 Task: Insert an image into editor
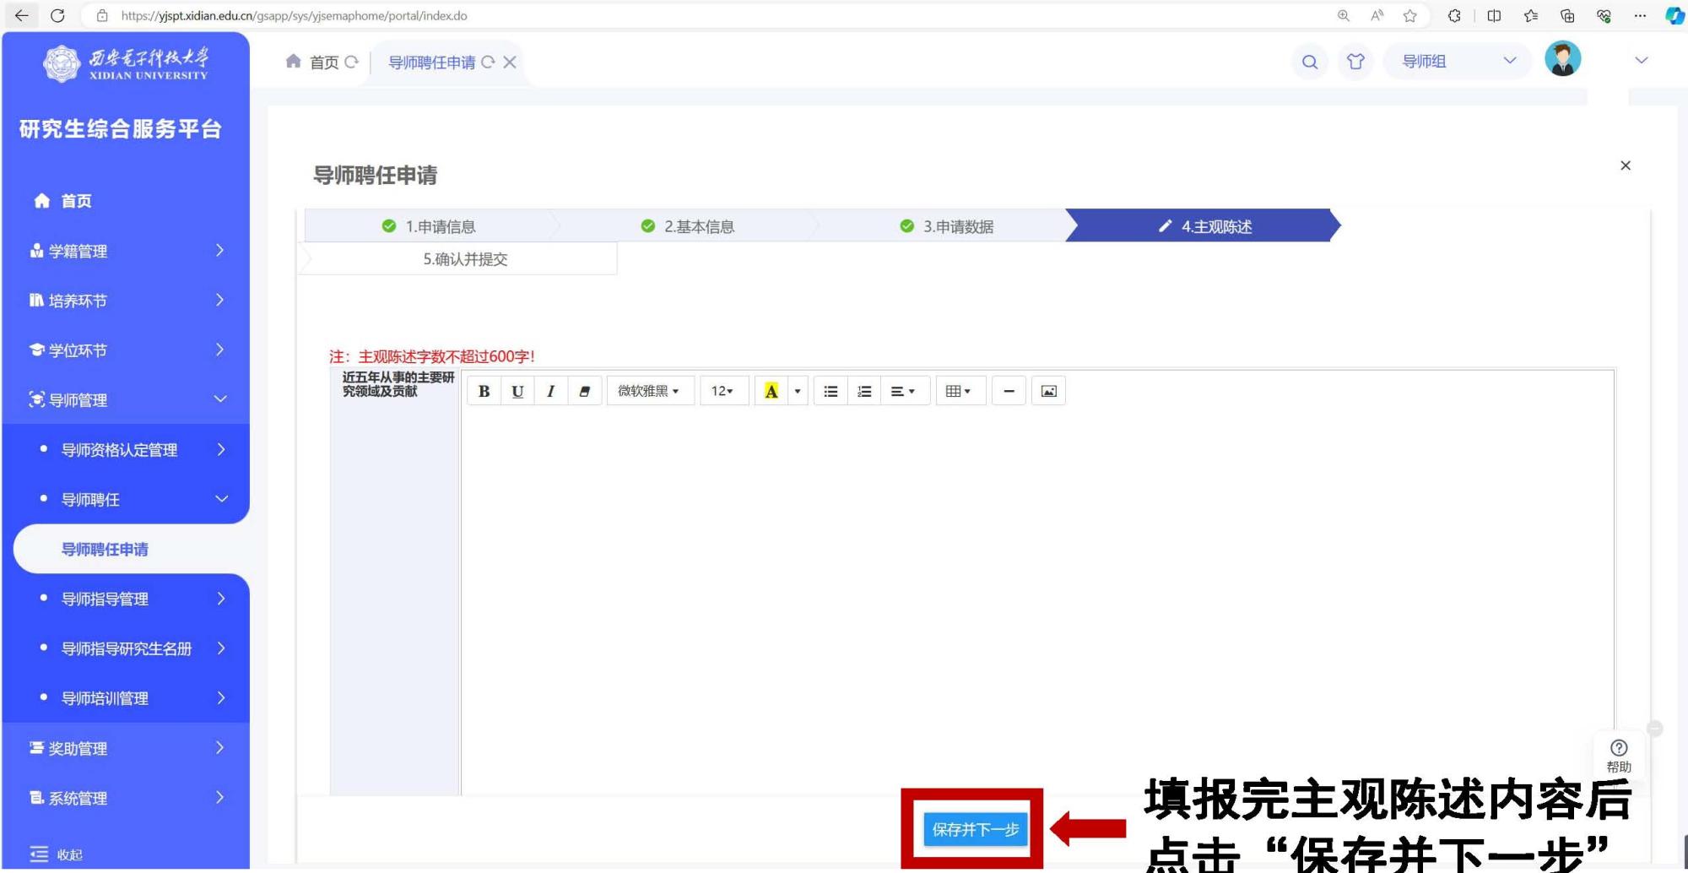pos(1048,391)
